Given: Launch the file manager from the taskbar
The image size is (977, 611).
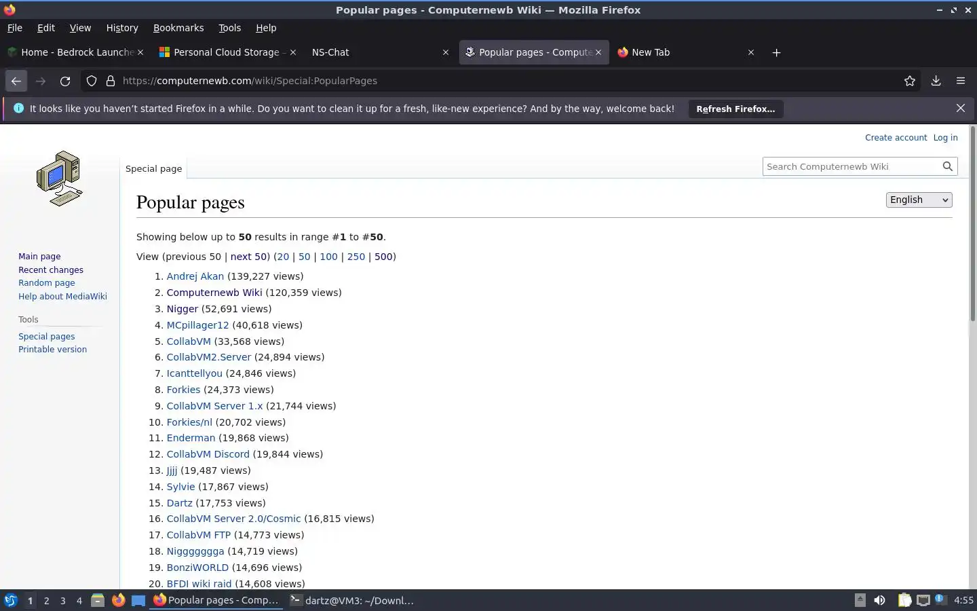Looking at the screenshot, I should coord(98,600).
